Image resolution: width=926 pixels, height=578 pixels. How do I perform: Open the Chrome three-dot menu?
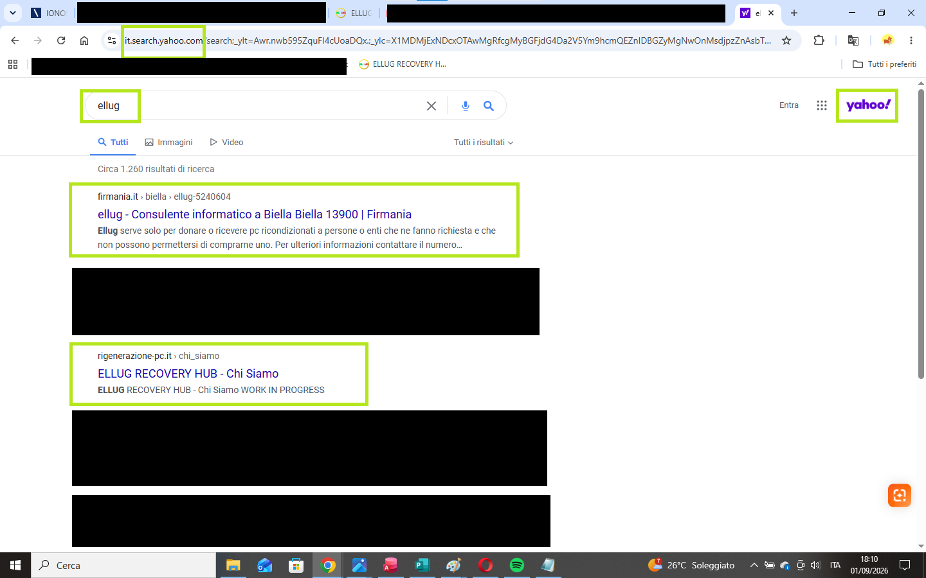(911, 40)
